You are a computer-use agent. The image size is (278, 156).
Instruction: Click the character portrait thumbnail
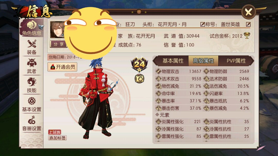(57, 30)
